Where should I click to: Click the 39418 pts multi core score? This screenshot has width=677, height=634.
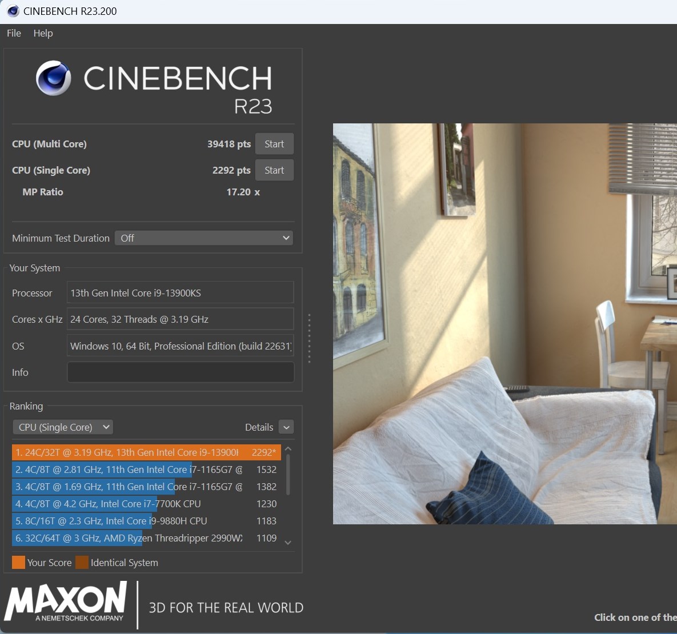[229, 144]
